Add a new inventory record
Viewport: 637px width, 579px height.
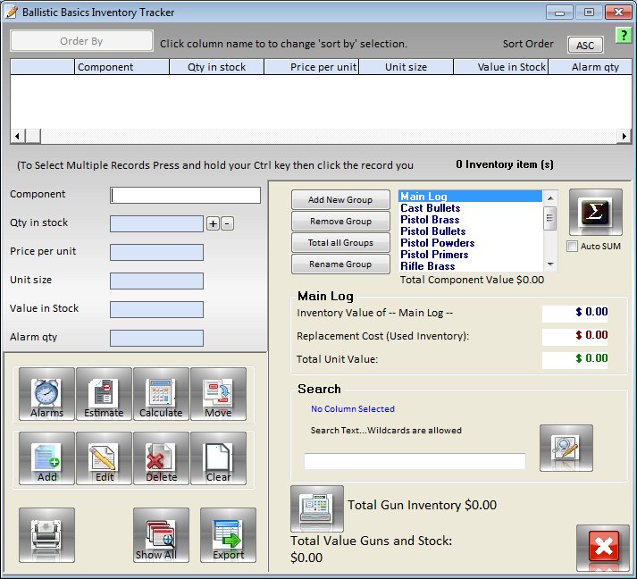[46, 458]
